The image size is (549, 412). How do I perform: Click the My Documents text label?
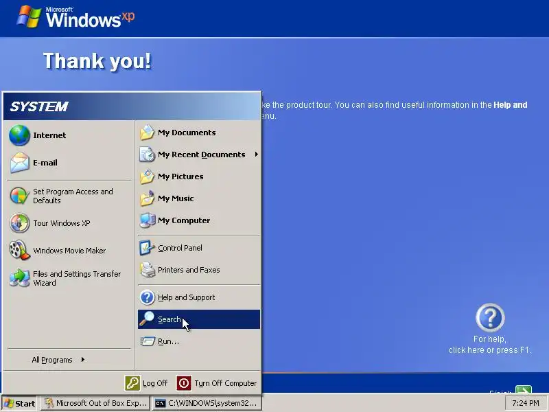[187, 133]
